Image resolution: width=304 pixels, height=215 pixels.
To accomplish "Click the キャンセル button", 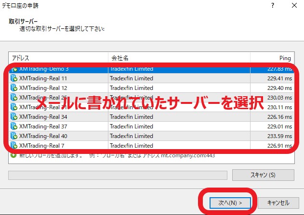I will click(278, 203).
